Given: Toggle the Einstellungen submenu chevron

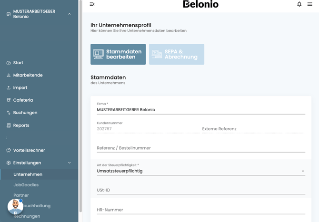Looking at the screenshot, I should coord(70,163).
